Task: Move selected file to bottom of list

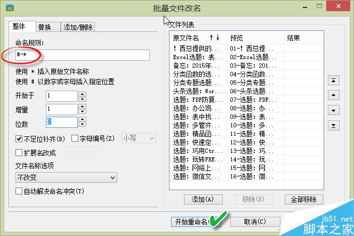Action: 333,126
